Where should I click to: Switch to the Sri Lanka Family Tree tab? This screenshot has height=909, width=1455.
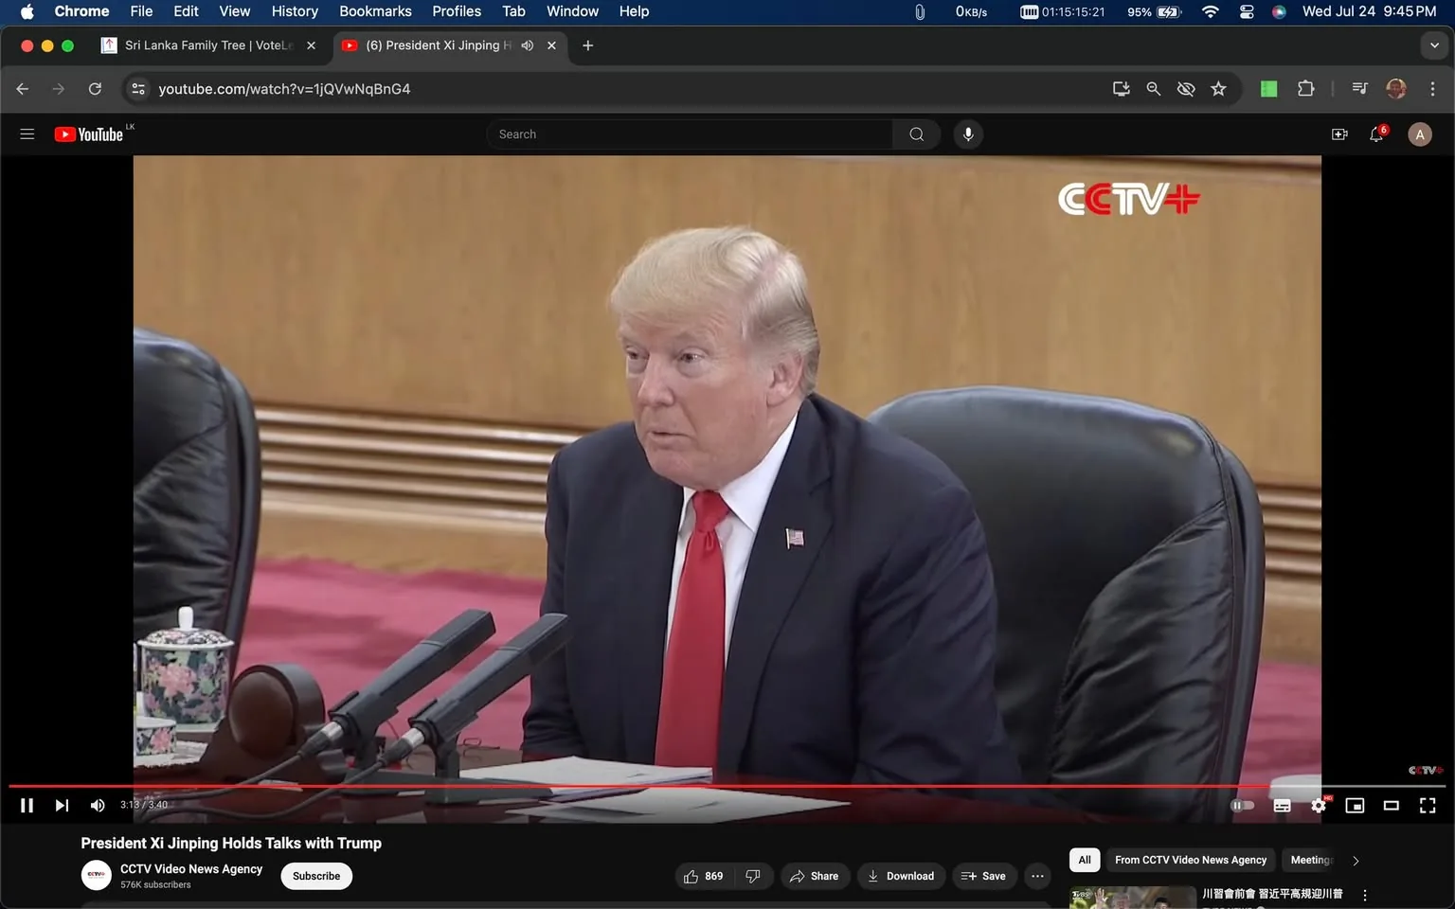[204, 45]
